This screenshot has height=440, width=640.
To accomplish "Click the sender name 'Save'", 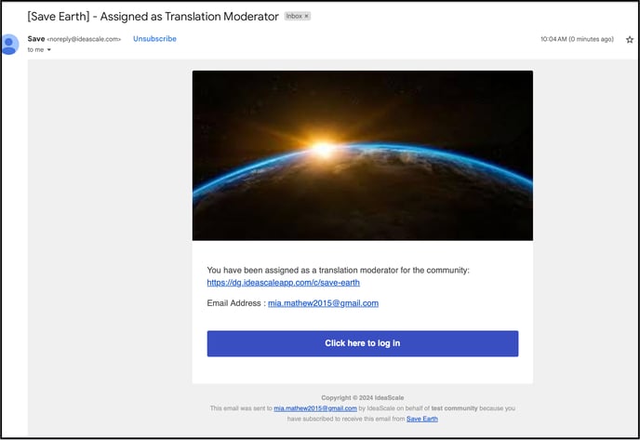I will pyautogui.click(x=36, y=39).
